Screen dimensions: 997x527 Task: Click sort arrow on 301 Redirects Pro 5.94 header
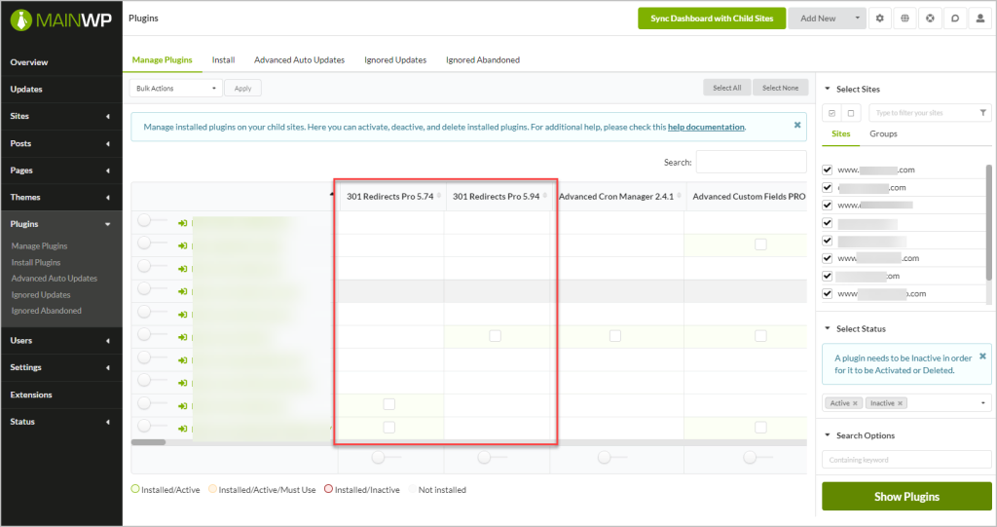545,196
